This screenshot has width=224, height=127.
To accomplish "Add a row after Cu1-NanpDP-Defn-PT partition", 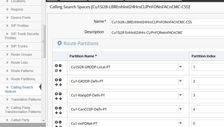I will click(56, 94).
